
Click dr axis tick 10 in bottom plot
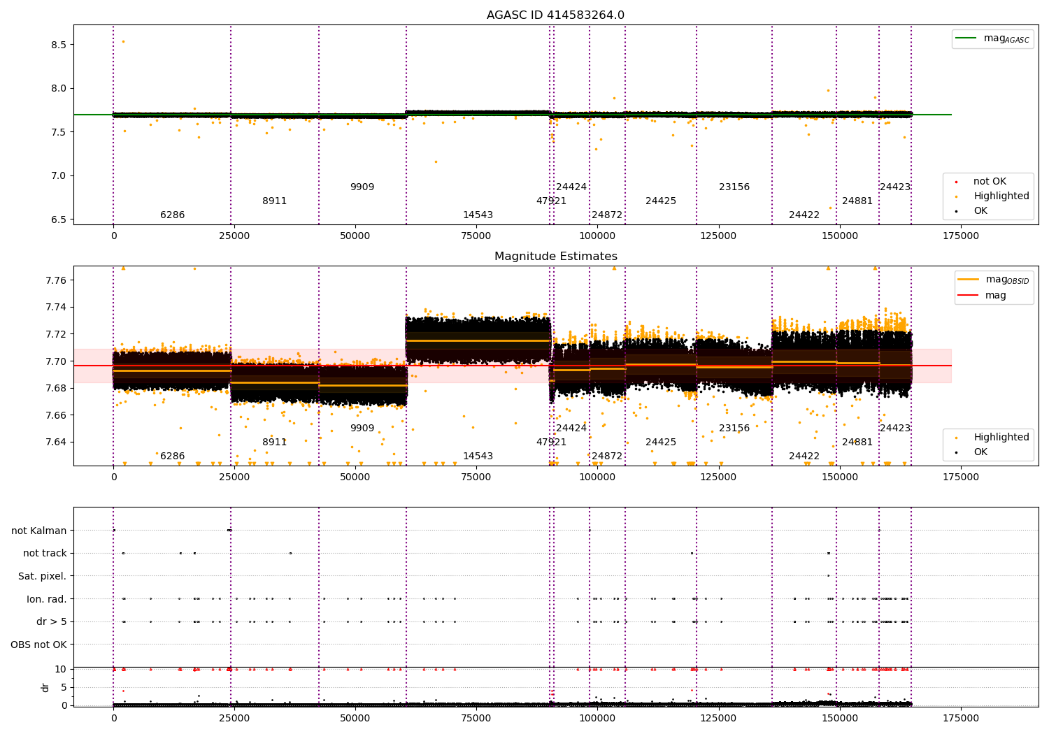point(61,670)
